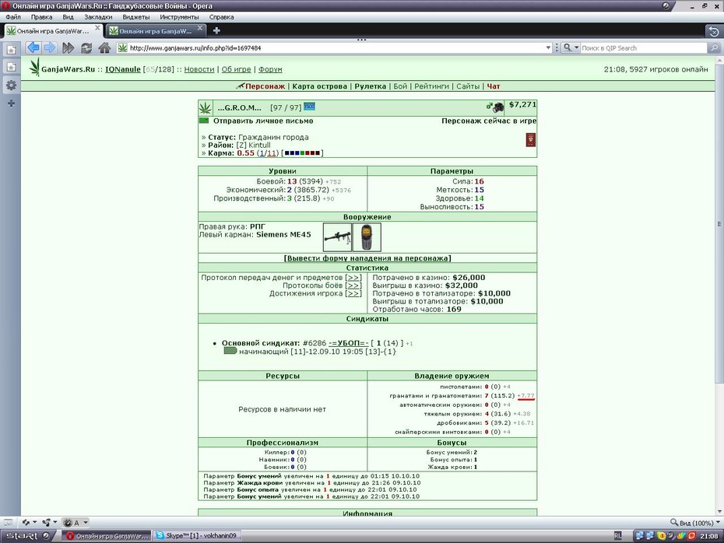Screen dimensions: 724x543
Task: Close the first GanjaWars tab
Action: click(97, 28)
